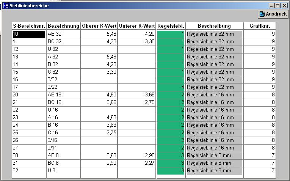Maximize the Sieblinienbereiche window

point(278,6)
